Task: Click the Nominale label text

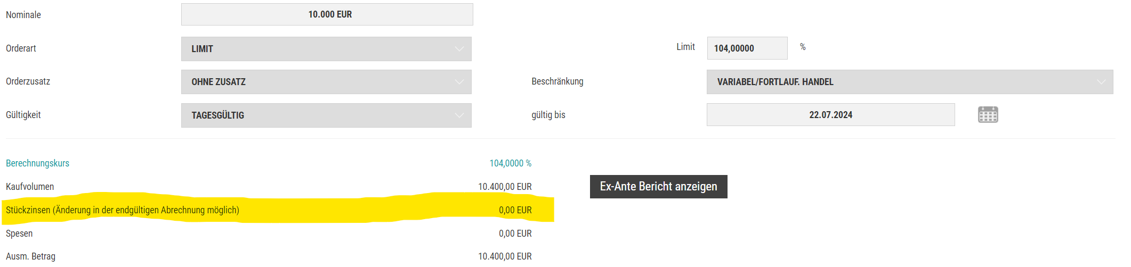Action: pos(23,15)
